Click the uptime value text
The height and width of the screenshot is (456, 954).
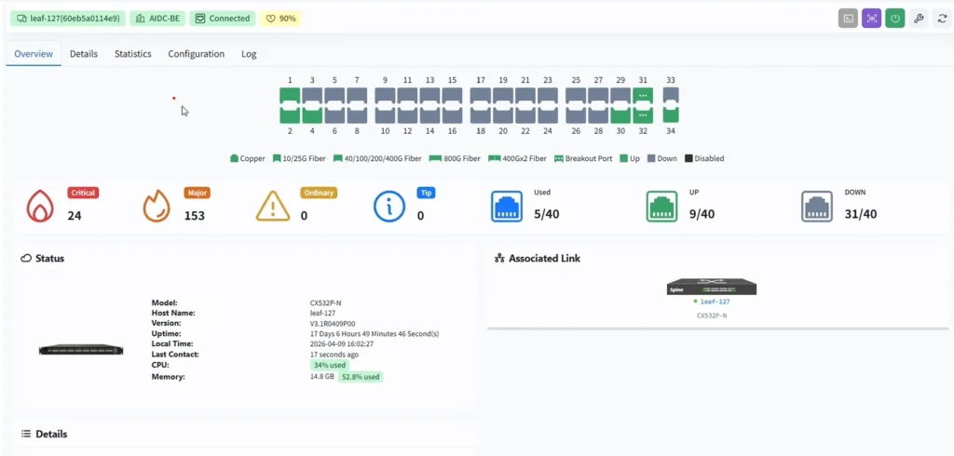coord(375,334)
